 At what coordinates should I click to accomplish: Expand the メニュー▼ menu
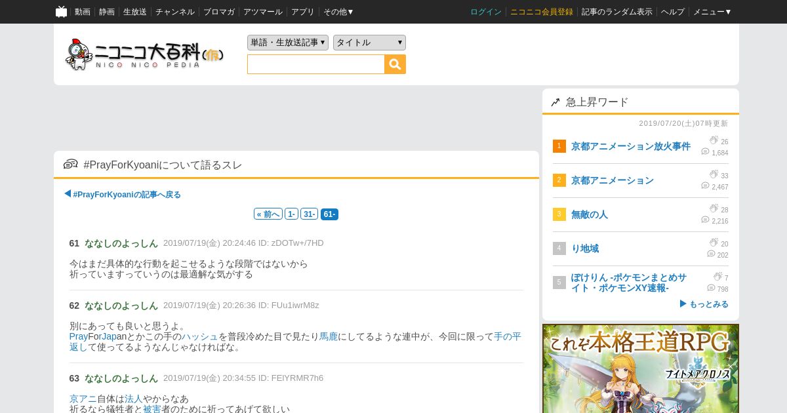pos(712,12)
